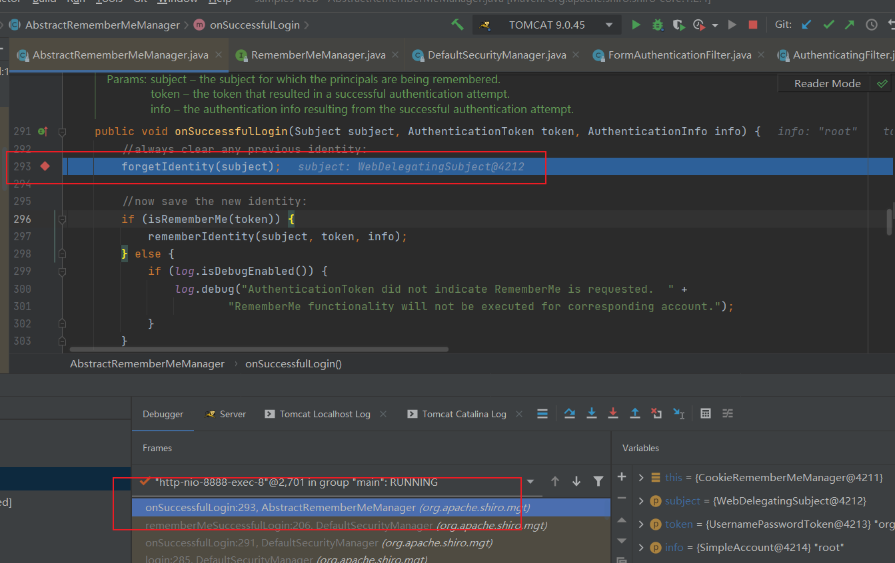
Task: Switch to the Tomcat Catalina Log tab
Action: [464, 414]
